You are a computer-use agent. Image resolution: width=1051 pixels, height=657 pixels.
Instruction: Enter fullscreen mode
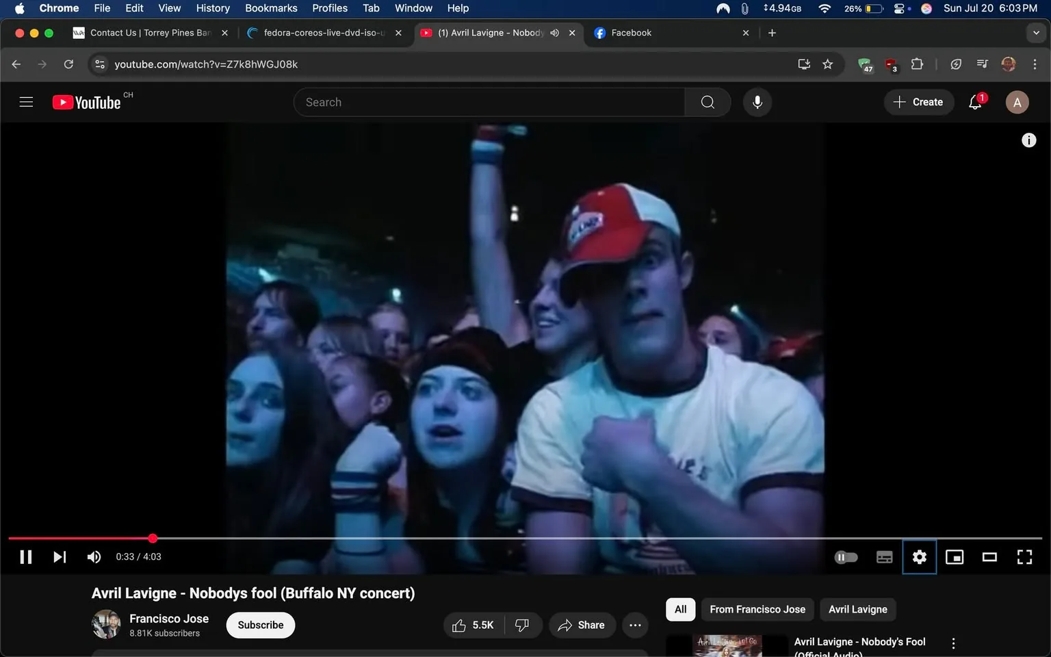click(x=1024, y=556)
